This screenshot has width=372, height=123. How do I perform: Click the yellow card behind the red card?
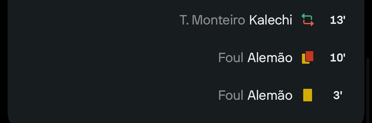(304, 59)
